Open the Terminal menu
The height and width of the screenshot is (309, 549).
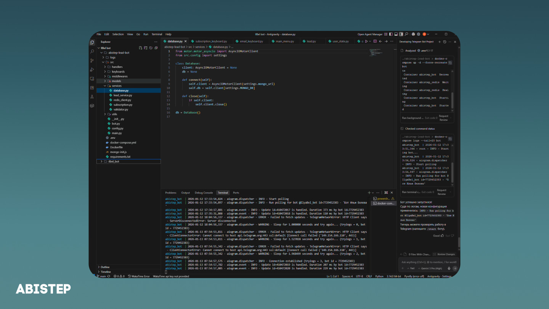pyautogui.click(x=157, y=34)
